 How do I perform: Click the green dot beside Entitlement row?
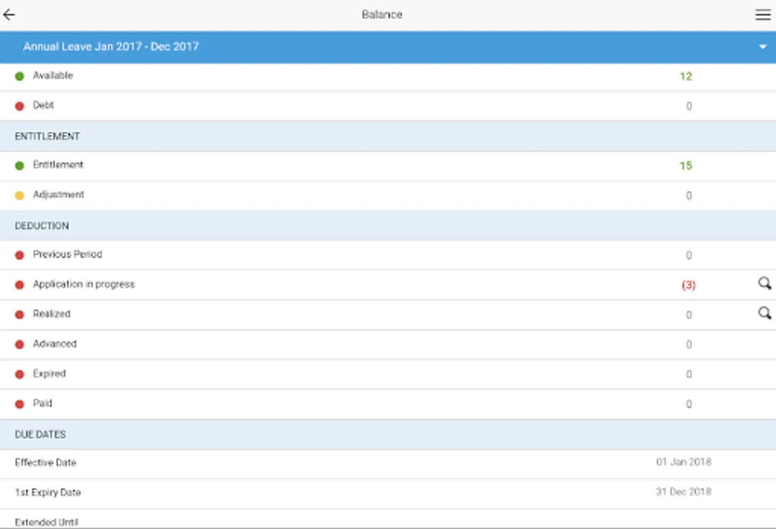coord(19,166)
